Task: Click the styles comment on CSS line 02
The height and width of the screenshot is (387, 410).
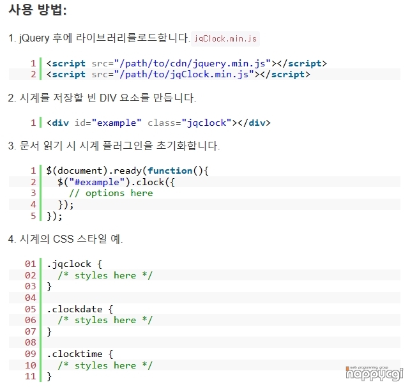Action: [x=105, y=275]
